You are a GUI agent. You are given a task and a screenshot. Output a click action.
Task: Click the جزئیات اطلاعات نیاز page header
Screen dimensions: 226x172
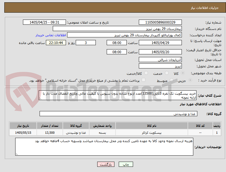coord(205,8)
